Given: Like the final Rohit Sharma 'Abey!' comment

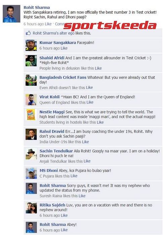Looking at the screenshot, I should point(64,230).
